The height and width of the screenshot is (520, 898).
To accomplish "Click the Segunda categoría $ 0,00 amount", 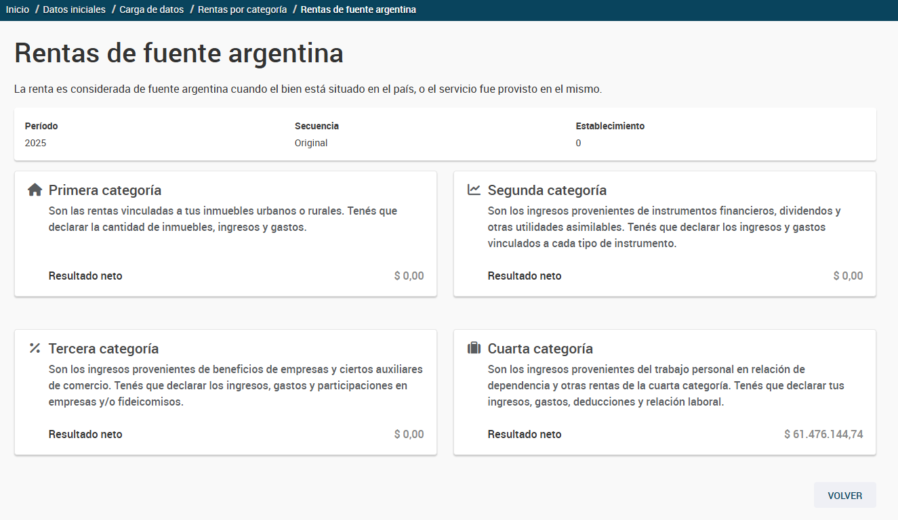I will tap(848, 276).
